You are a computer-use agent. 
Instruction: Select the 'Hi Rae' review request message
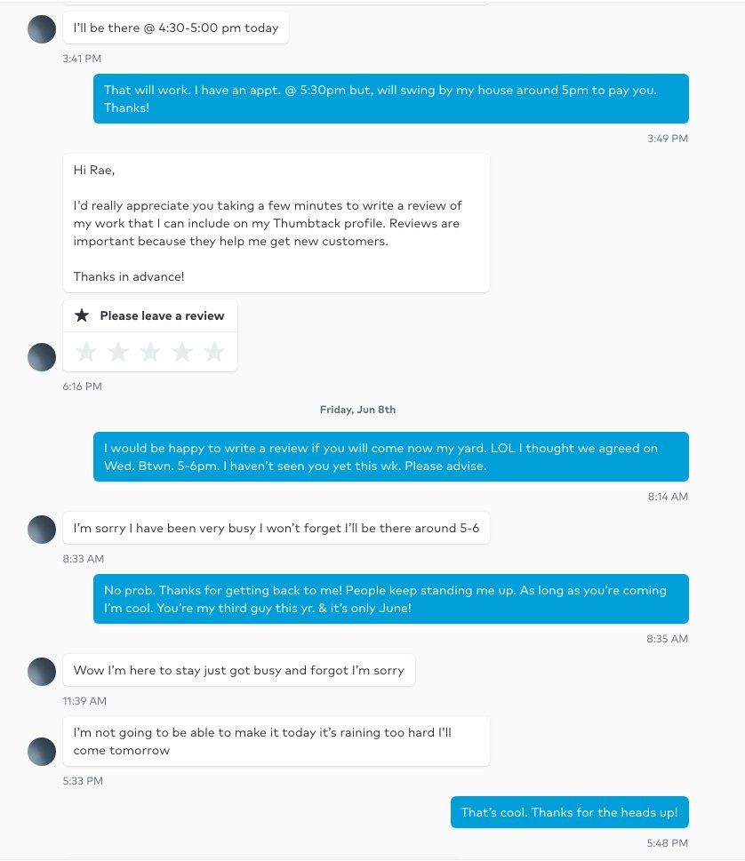276,223
